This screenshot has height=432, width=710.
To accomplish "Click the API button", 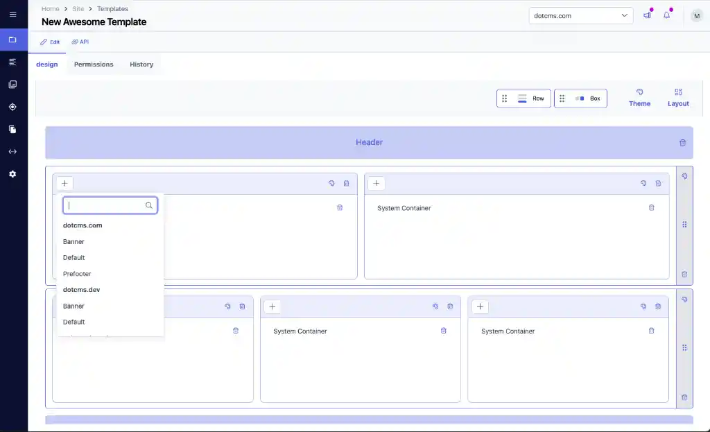I will [x=80, y=42].
